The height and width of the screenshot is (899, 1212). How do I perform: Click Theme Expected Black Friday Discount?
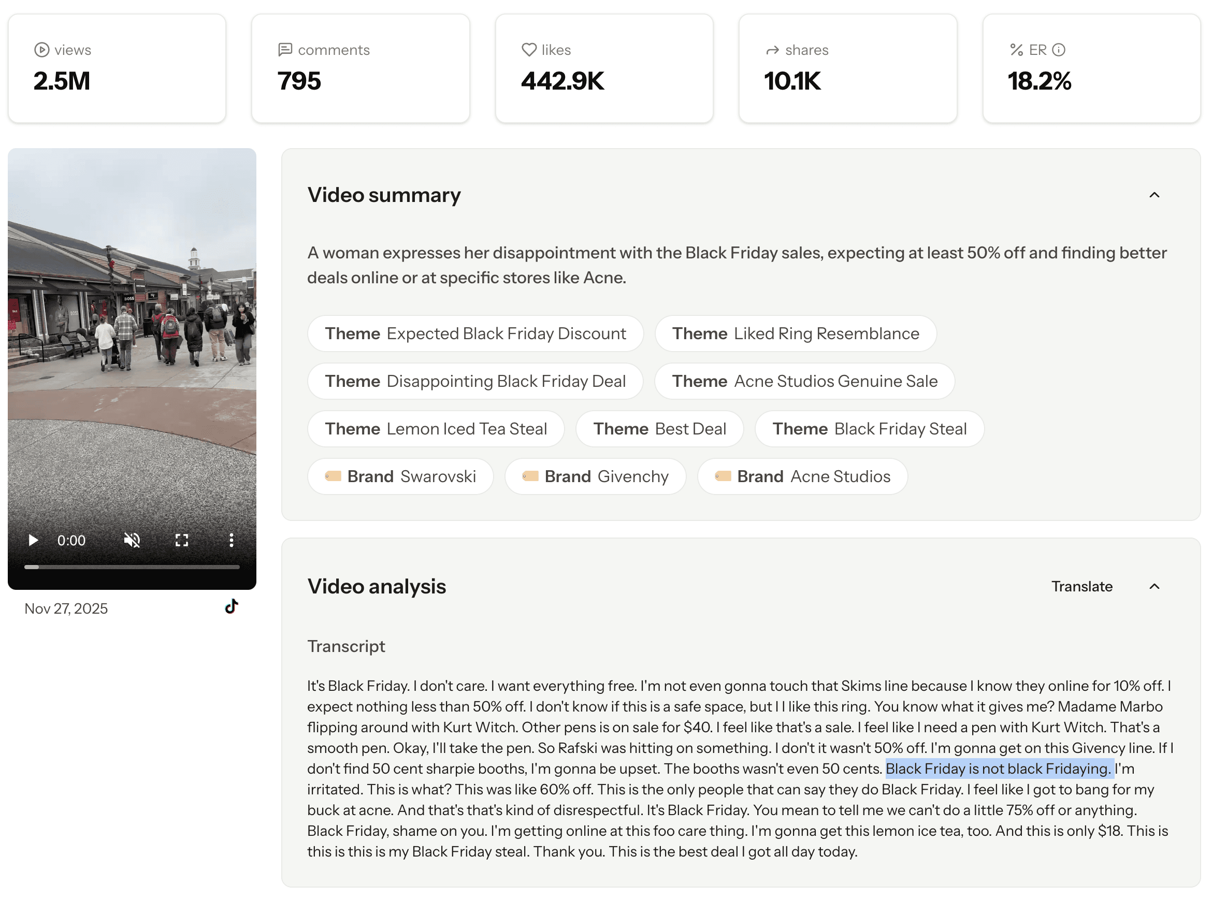475,334
